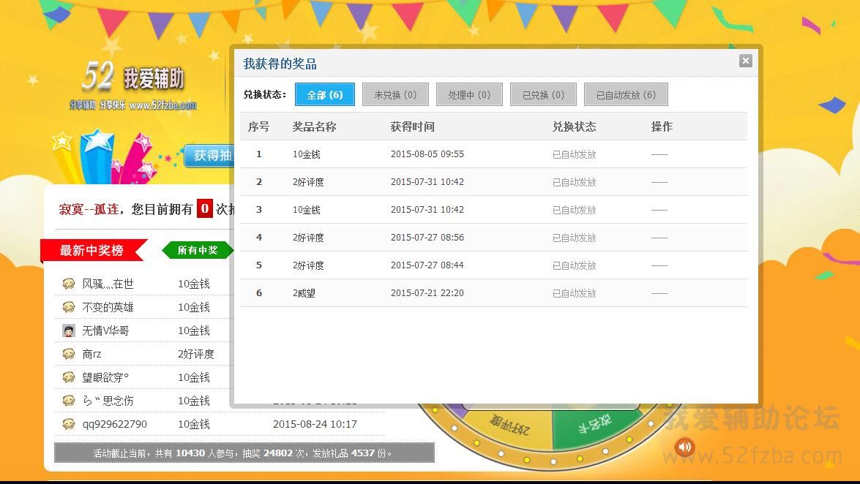Screen dimensions: 860x484
Task: Select prize dated 2015-07-27 08:44
Action: [493, 265]
